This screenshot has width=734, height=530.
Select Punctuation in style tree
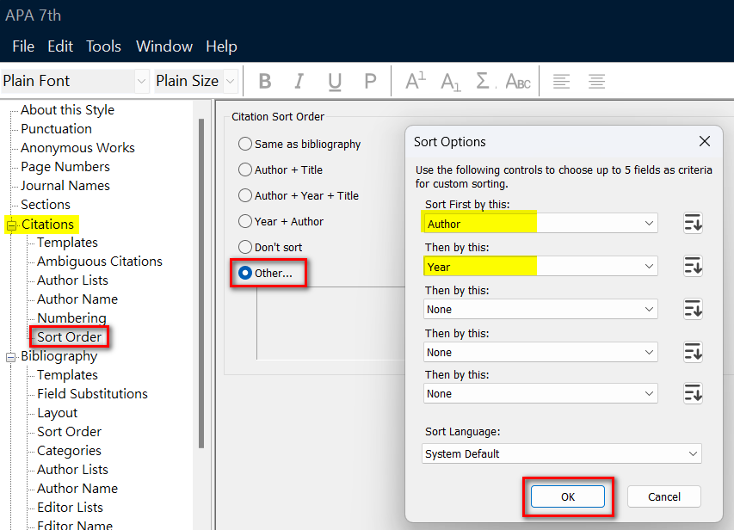click(x=56, y=129)
